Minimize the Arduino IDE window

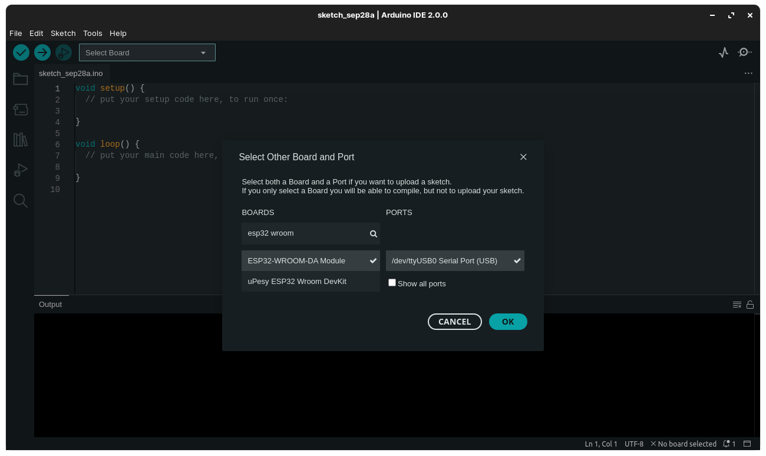(713, 15)
